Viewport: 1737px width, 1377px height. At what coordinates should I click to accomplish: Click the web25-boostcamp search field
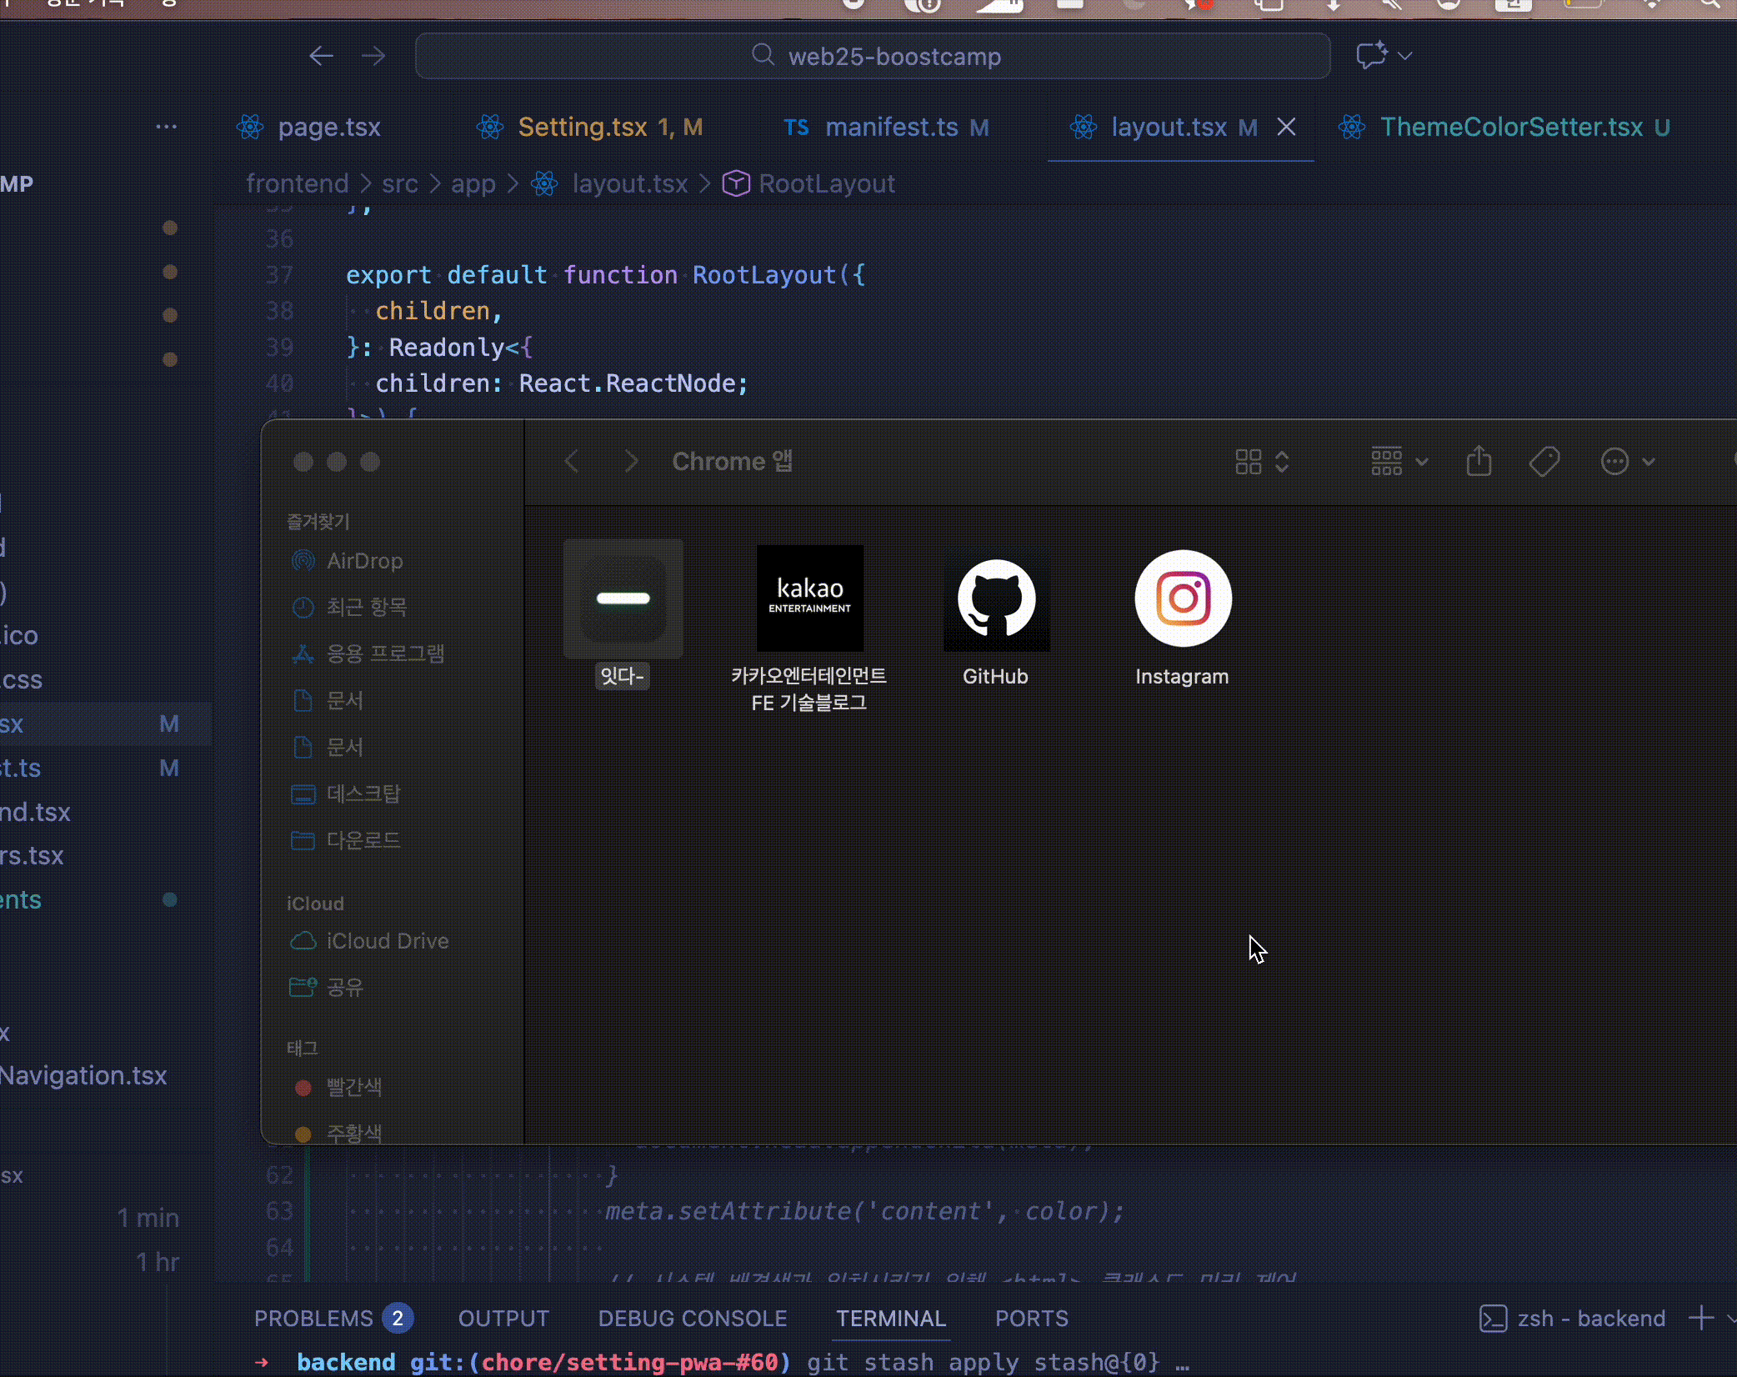(873, 56)
